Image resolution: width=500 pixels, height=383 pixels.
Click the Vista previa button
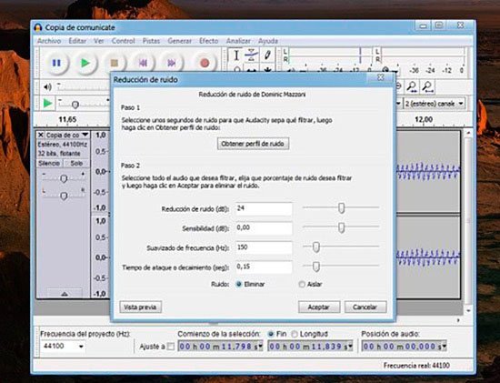point(140,307)
